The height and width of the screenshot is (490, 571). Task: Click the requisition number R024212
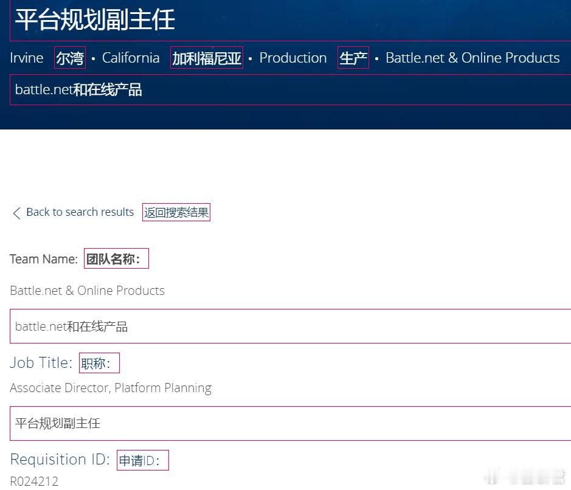click(34, 481)
